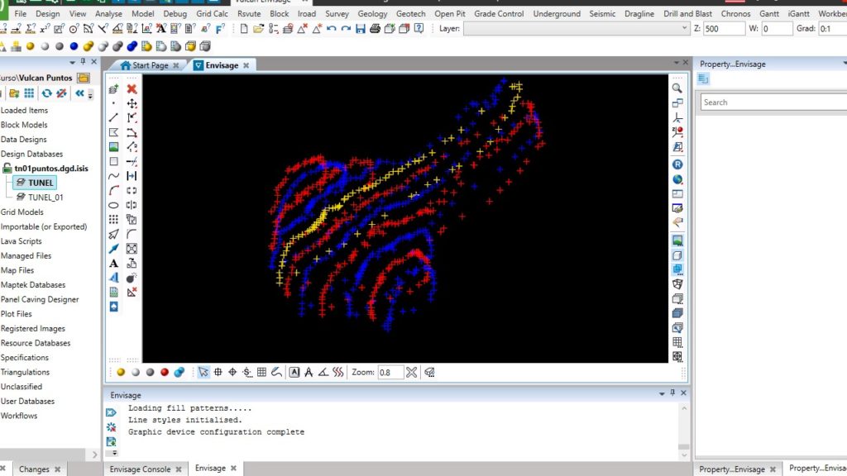Click the yellow sphere in second toolbar row
The width and height of the screenshot is (847, 476).
point(31,46)
